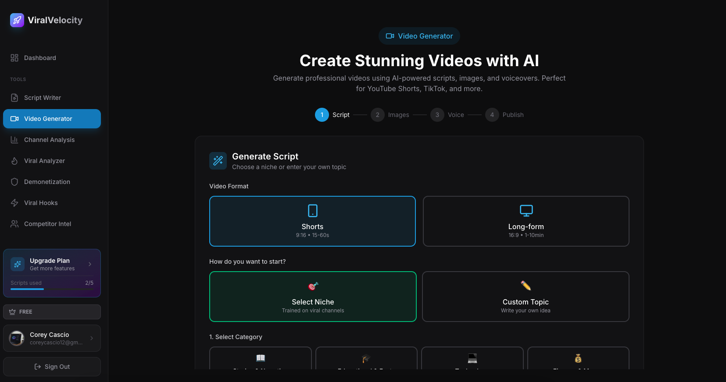Screen dimensions: 726x382
Task: Click the target icon in Select Niche
Action: pos(313,286)
